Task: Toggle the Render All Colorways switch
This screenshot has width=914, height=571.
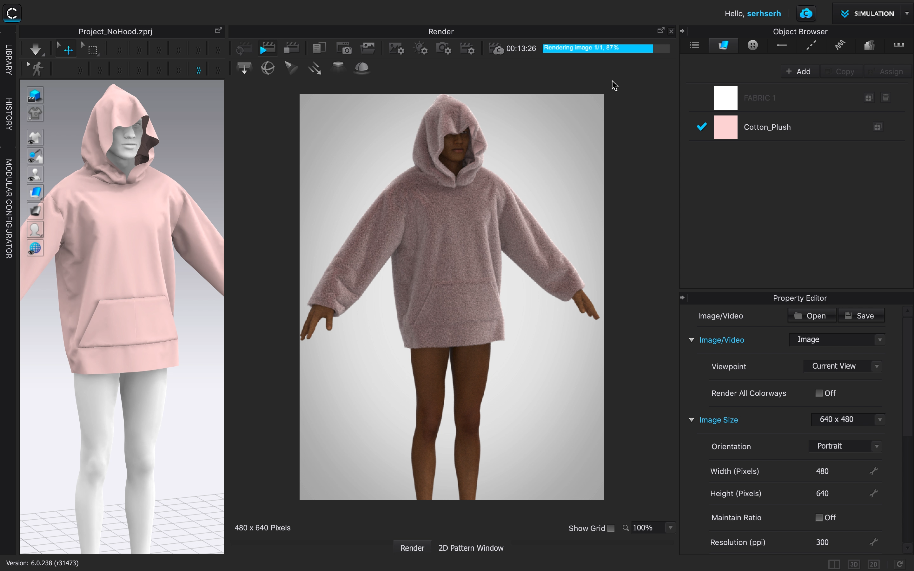Action: [x=819, y=393]
